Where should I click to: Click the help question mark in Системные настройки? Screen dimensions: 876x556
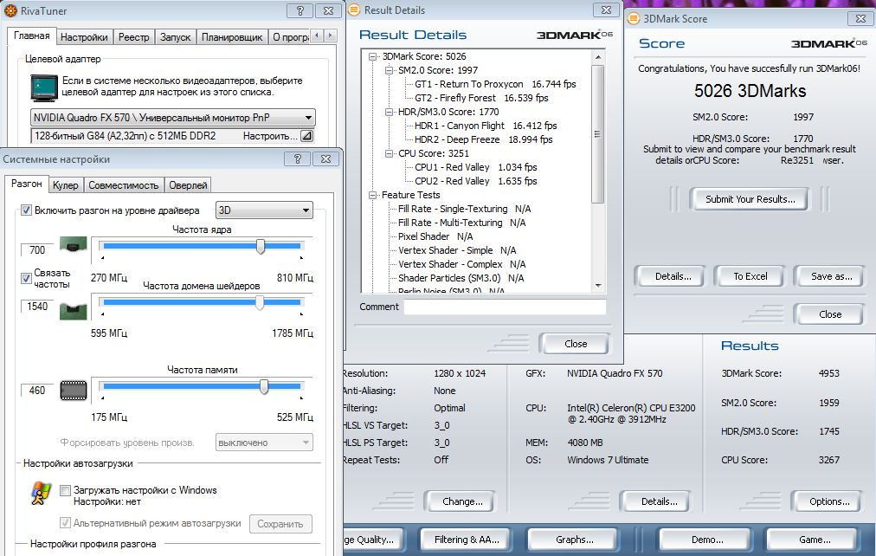297,159
